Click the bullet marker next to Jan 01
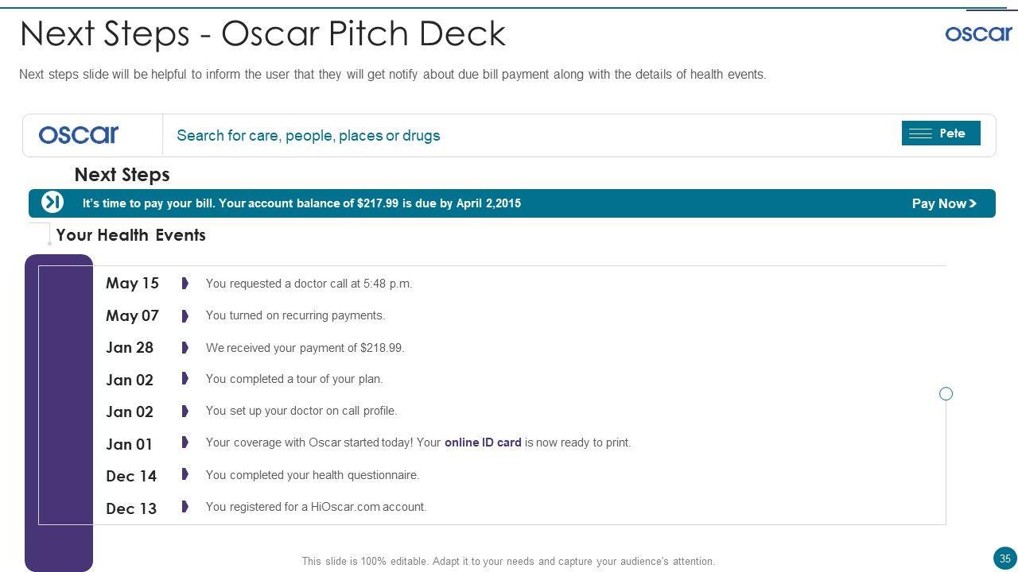This screenshot has height=572, width=1018. [x=185, y=443]
